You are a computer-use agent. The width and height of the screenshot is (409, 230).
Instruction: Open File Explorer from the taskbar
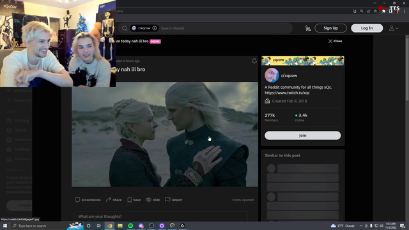[x=120, y=226]
